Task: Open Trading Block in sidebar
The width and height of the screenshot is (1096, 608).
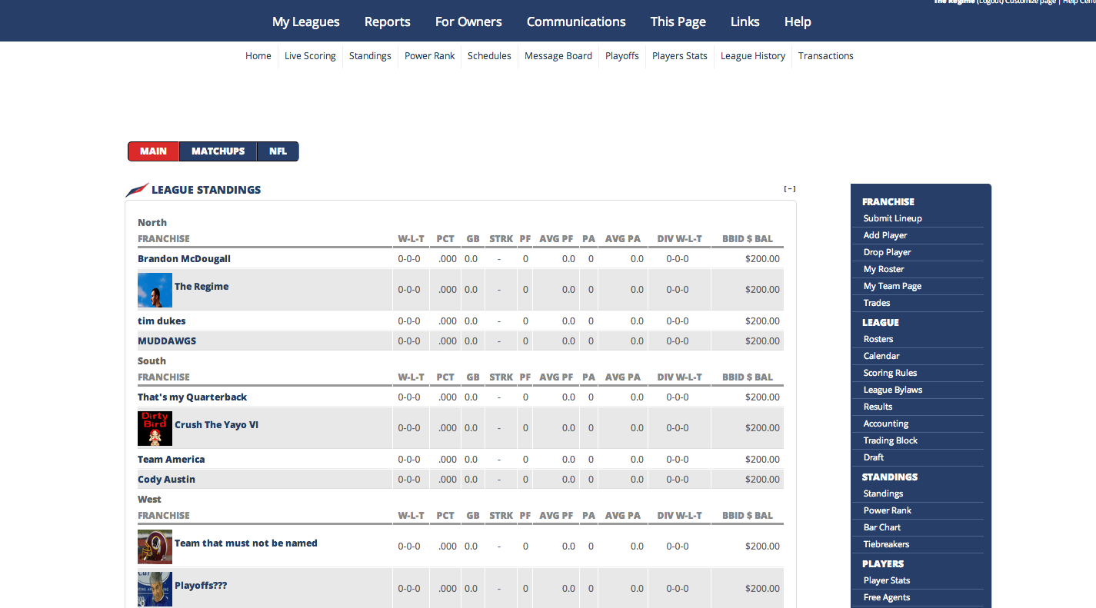Action: 891,440
